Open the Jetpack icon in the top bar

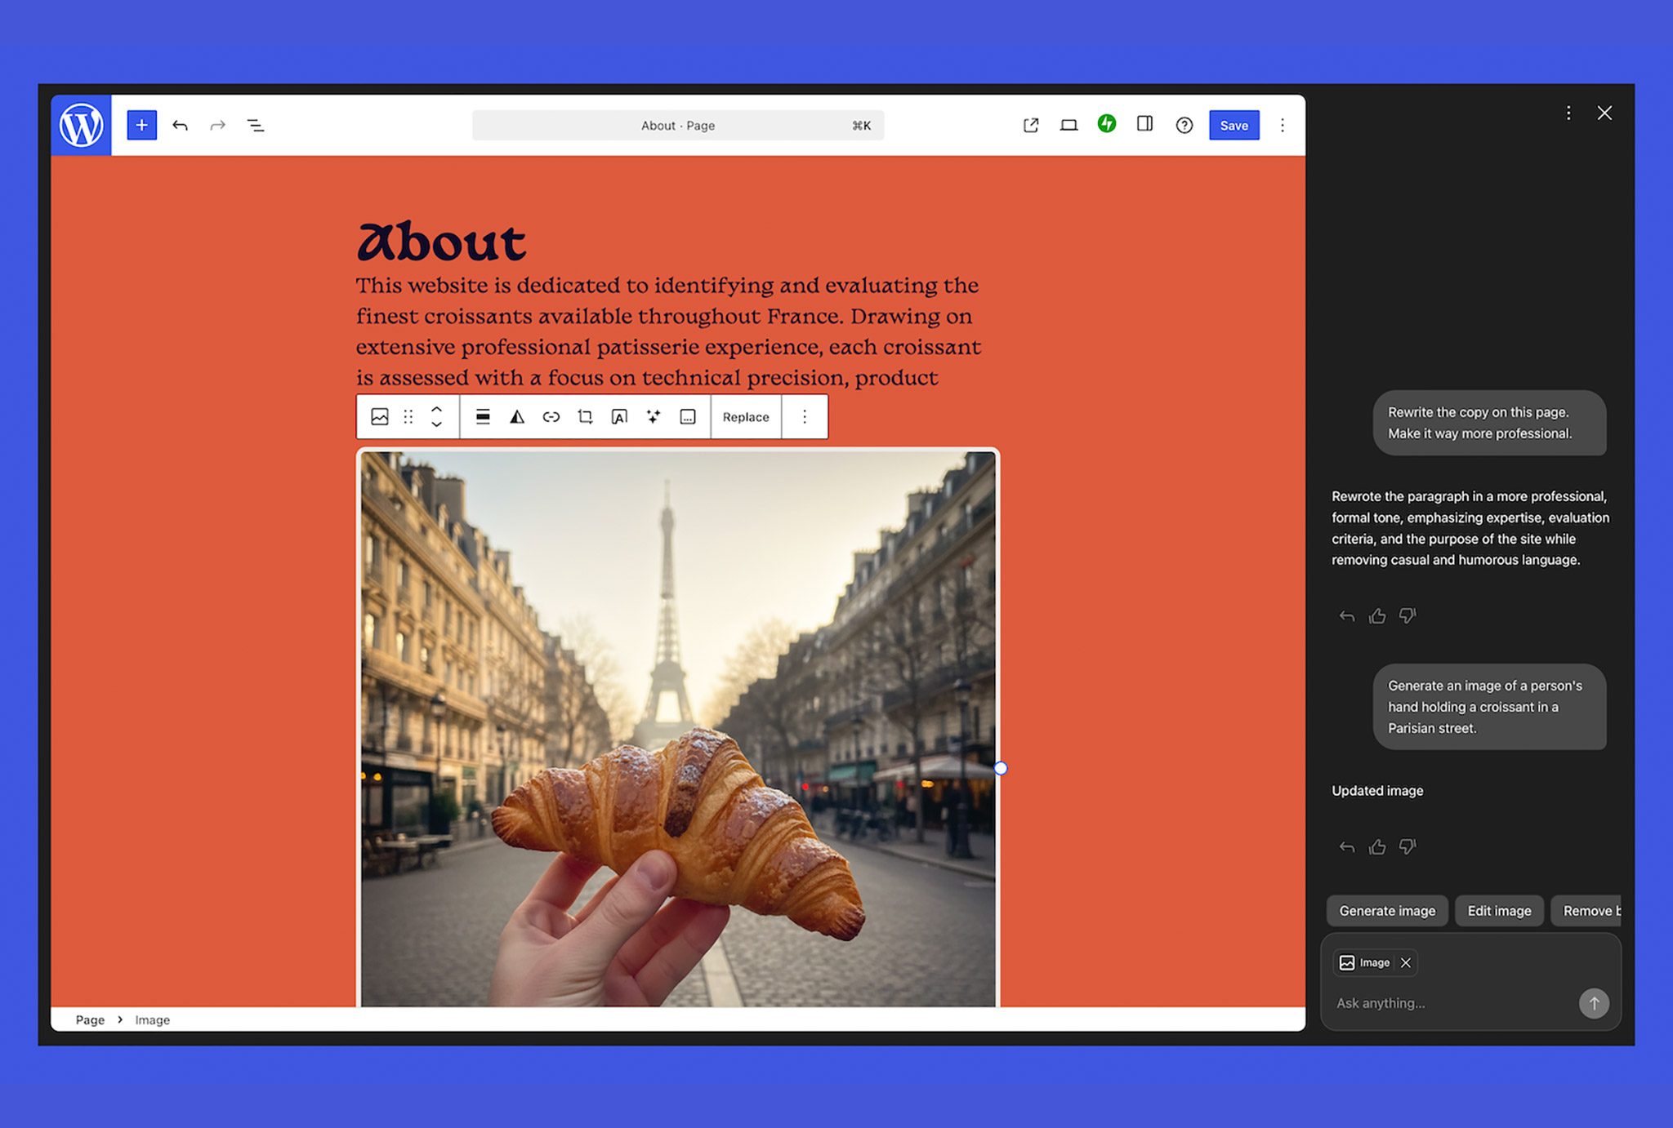coord(1107,125)
